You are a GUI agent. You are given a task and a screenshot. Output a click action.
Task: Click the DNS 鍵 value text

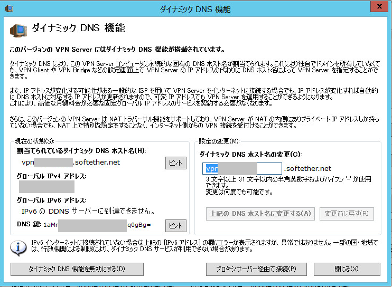97,225
